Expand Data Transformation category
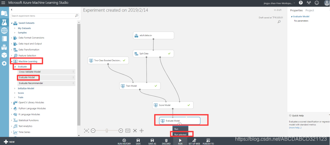 12,50
